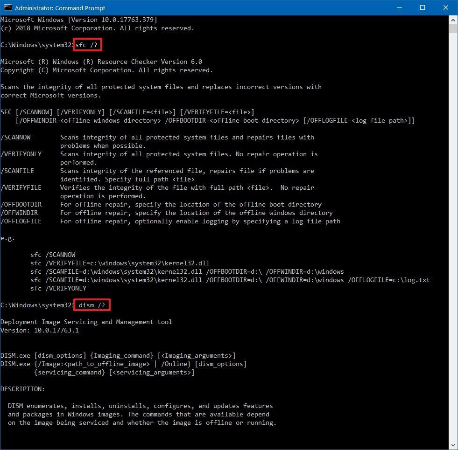
Task: Select the highlighted sfc /? command
Action: tap(87, 45)
